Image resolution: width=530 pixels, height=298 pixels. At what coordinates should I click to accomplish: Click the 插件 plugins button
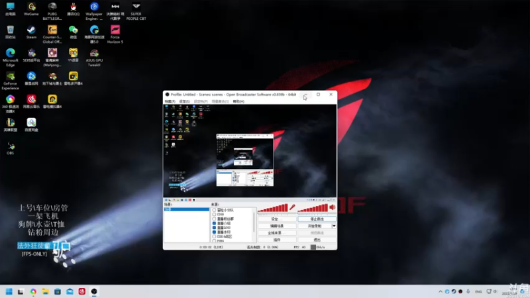point(277,240)
